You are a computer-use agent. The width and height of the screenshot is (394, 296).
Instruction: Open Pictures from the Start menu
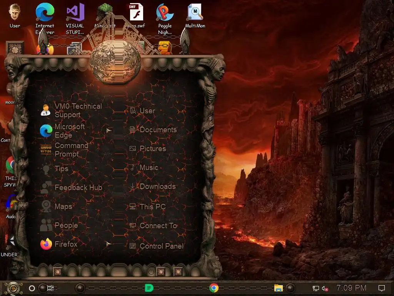pyautogui.click(x=147, y=148)
